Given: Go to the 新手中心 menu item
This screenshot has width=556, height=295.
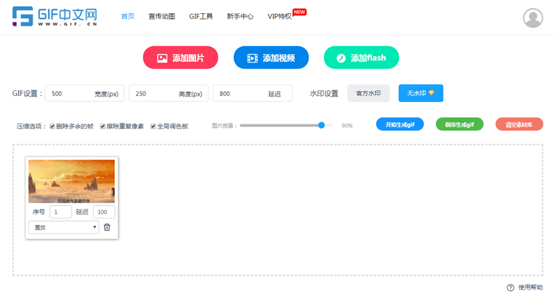Looking at the screenshot, I should 240,17.
